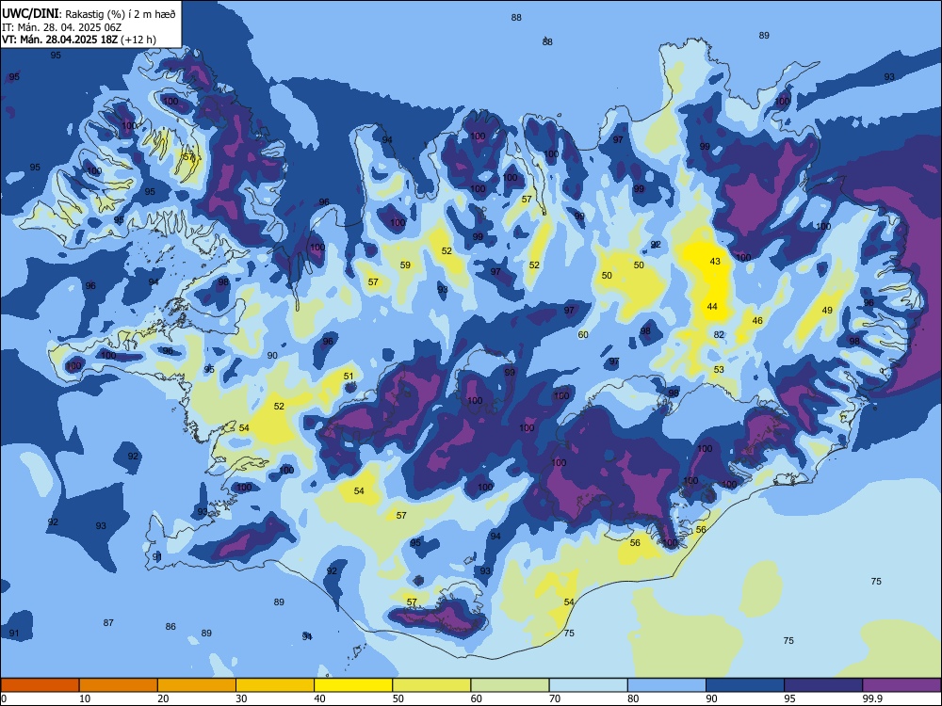The image size is (942, 706).
Task: Click the '20' legend scale label
Action: point(163,698)
